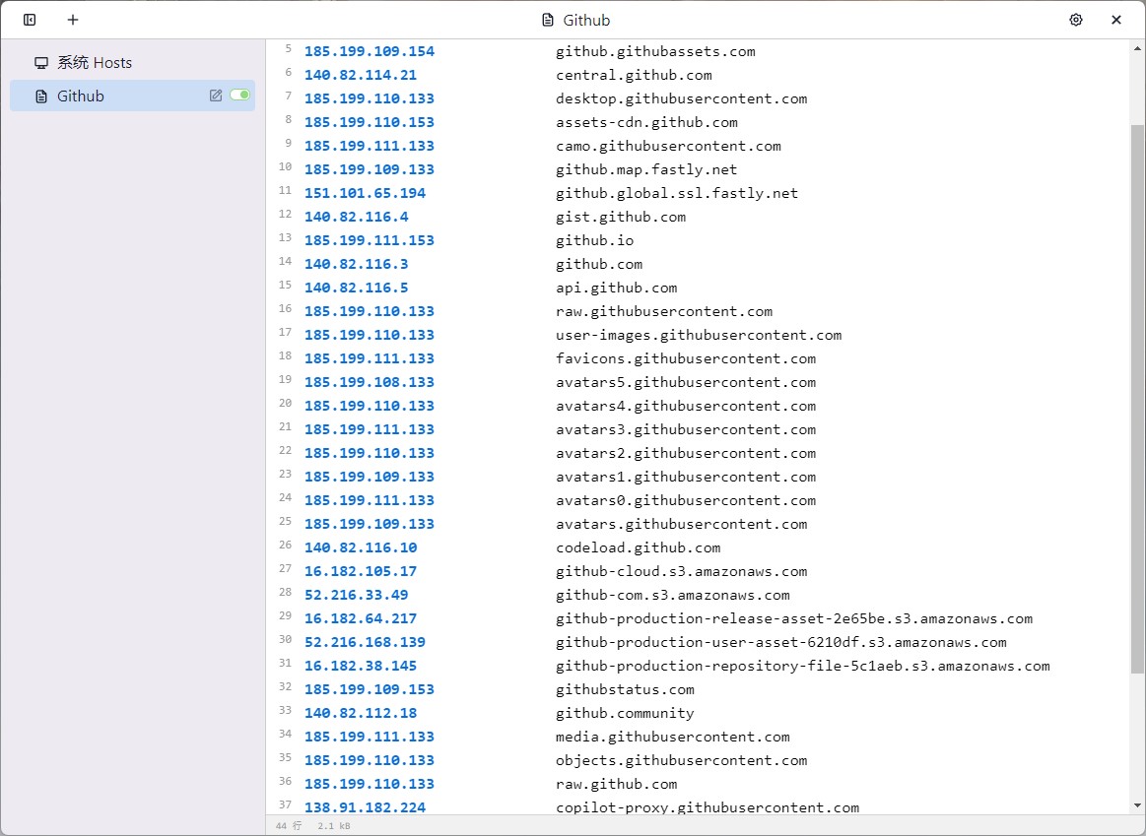Click IP 16.182.64.217
The height and width of the screenshot is (836, 1146).
click(361, 619)
